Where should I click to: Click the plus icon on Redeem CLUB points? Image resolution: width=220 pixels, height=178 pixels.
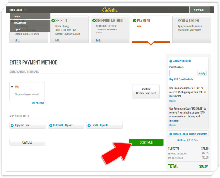tap(51, 125)
